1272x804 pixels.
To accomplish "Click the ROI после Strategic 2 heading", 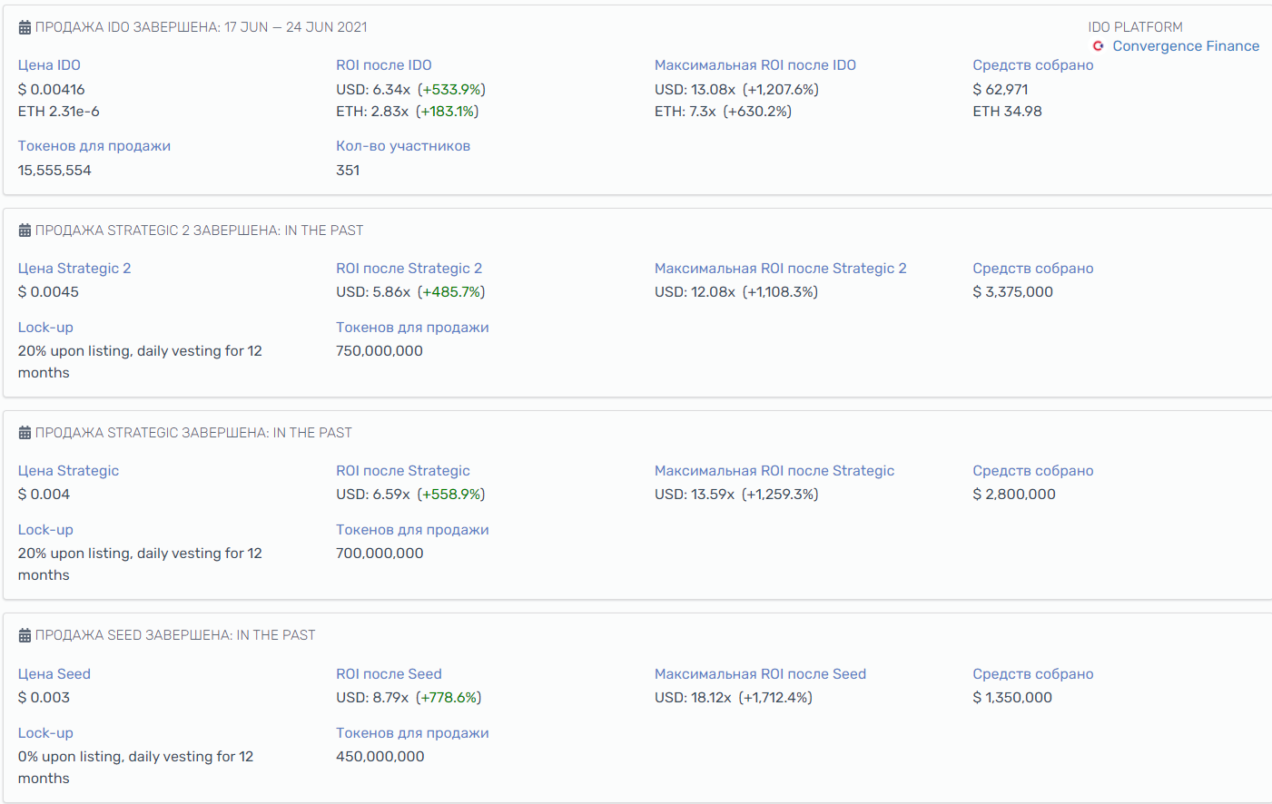I will pos(409,269).
